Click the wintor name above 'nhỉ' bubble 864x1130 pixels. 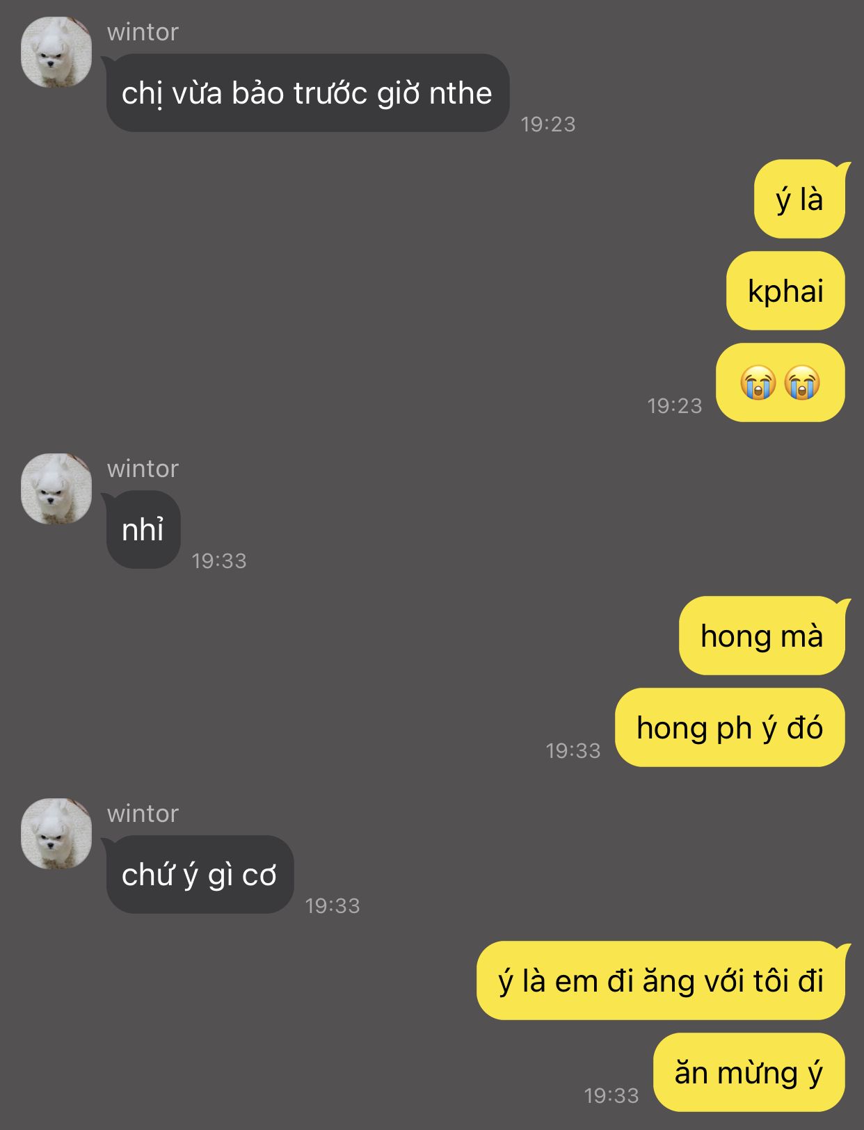pos(143,469)
